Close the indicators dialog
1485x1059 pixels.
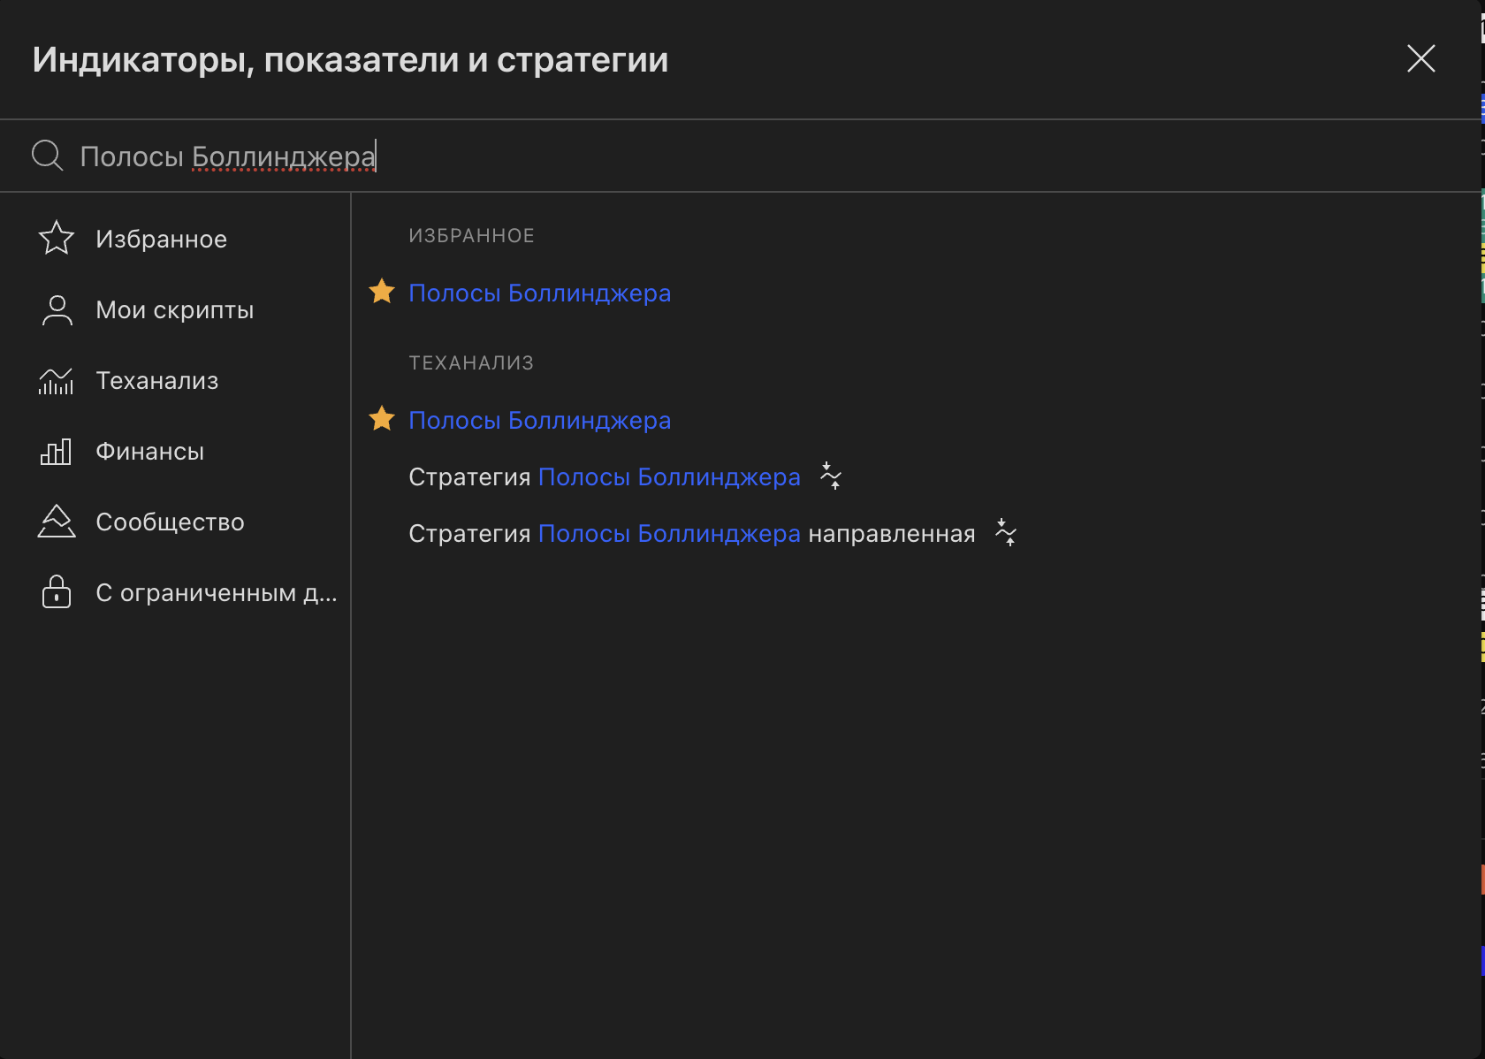(1420, 58)
